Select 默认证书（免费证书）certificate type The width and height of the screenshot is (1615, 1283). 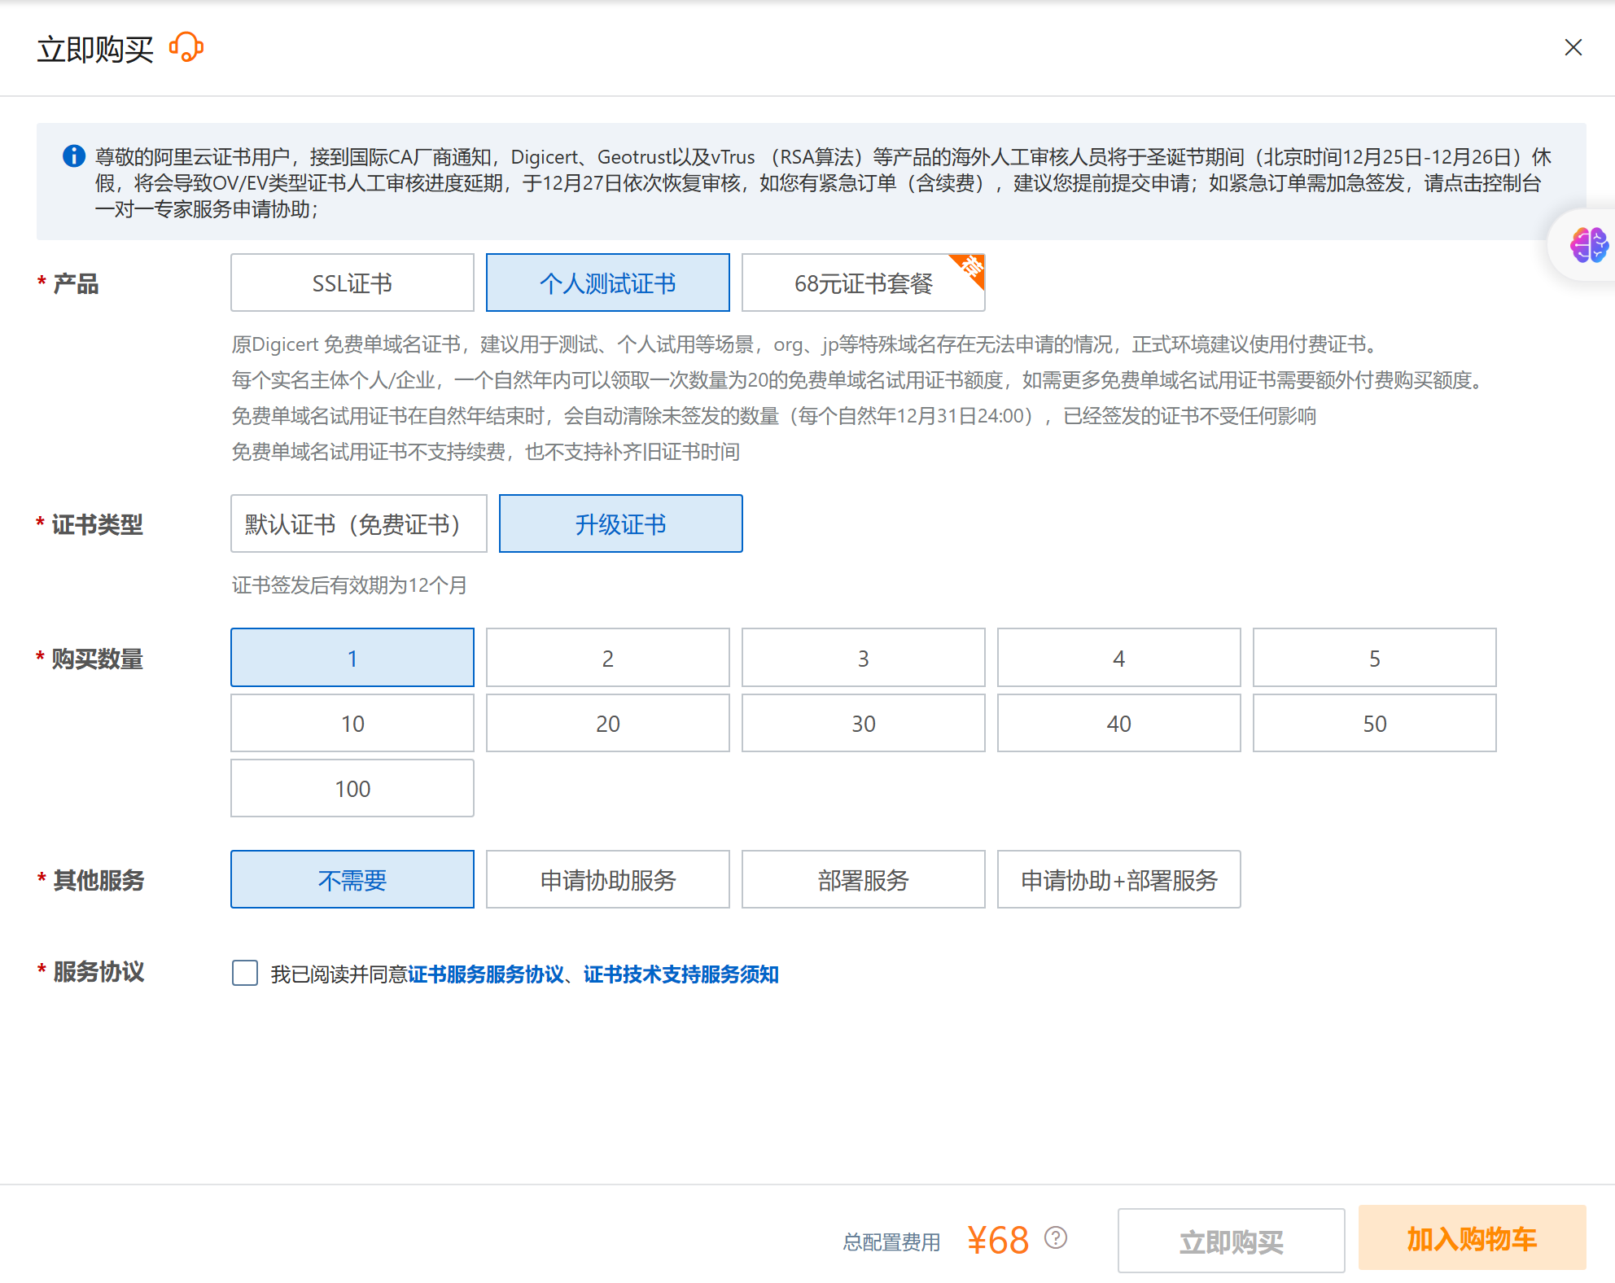coord(359,523)
